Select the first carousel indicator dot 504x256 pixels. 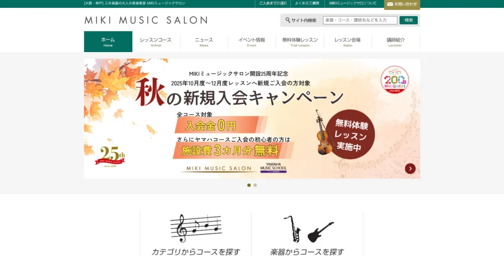[249, 185]
